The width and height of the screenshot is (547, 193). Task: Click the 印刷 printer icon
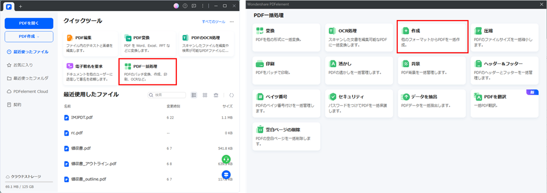point(260,64)
